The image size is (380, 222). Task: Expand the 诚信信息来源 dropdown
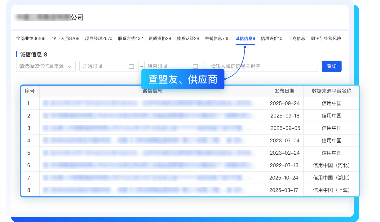click(x=46, y=66)
